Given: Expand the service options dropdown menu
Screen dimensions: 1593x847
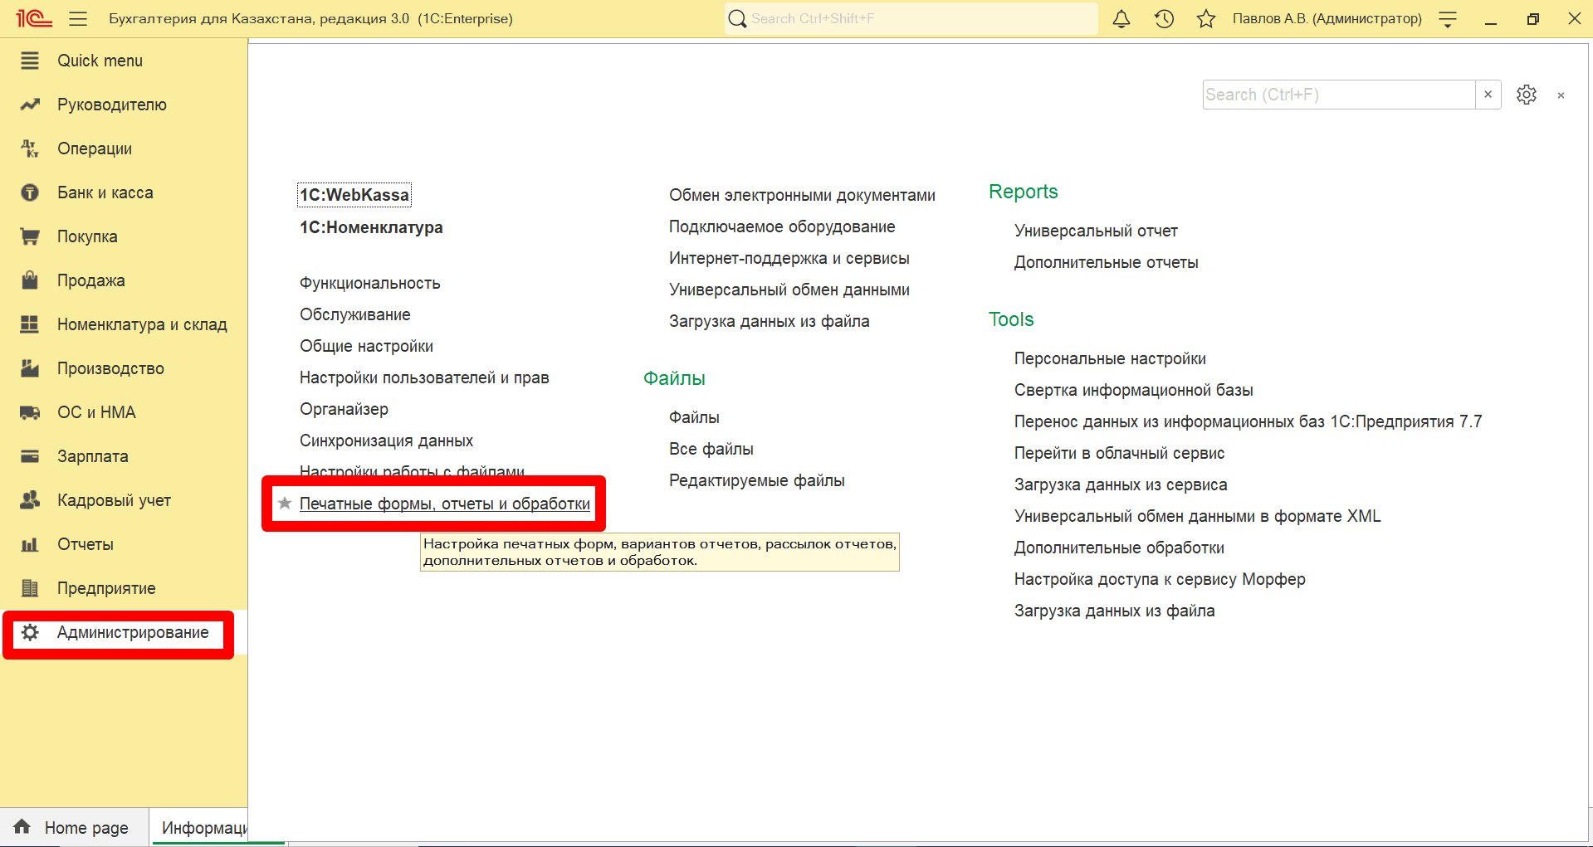Looking at the screenshot, I should click(1448, 18).
